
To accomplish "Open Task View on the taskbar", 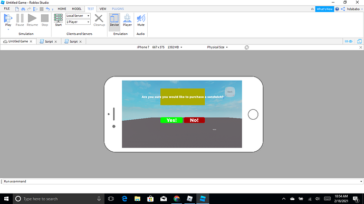I will tap(111, 199).
